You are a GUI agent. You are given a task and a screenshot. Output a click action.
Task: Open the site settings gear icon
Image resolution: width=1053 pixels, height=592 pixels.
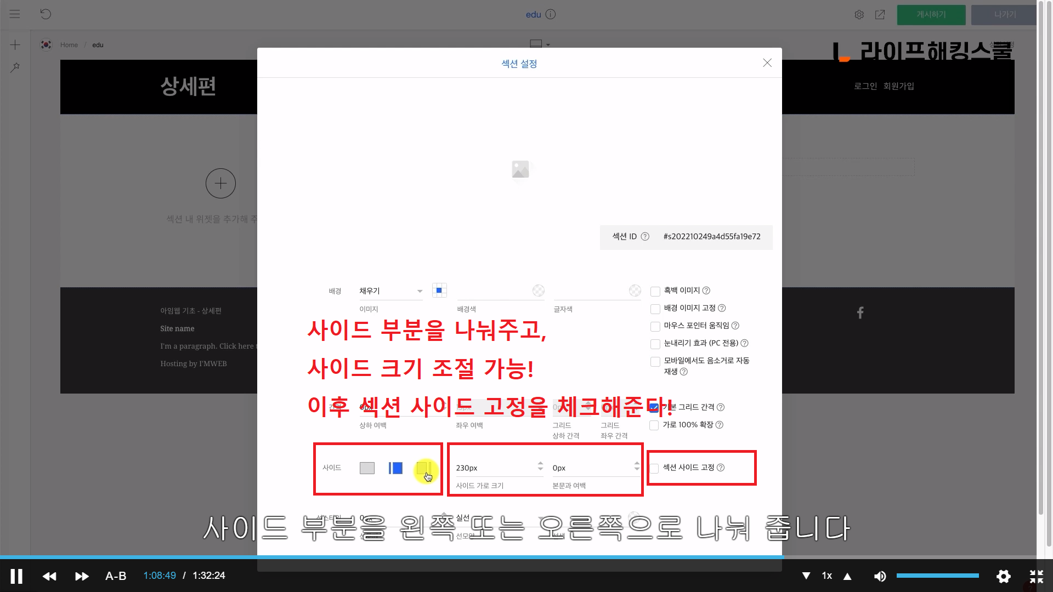pyautogui.click(x=859, y=15)
